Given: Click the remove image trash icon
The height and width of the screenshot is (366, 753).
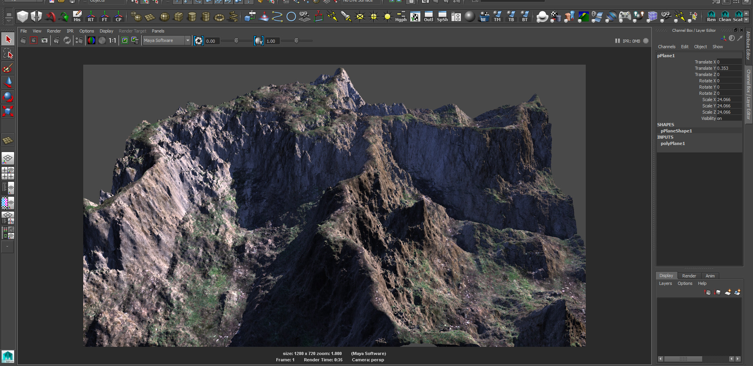Looking at the screenshot, I should coord(136,40).
